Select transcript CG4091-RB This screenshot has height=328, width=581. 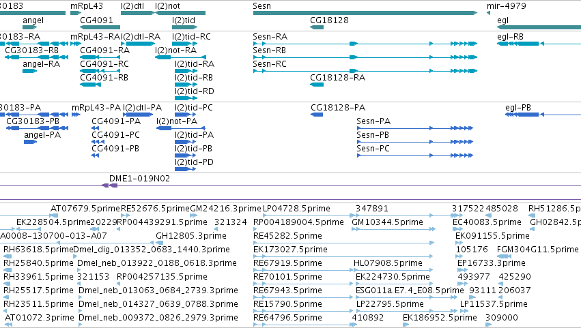coord(90,85)
